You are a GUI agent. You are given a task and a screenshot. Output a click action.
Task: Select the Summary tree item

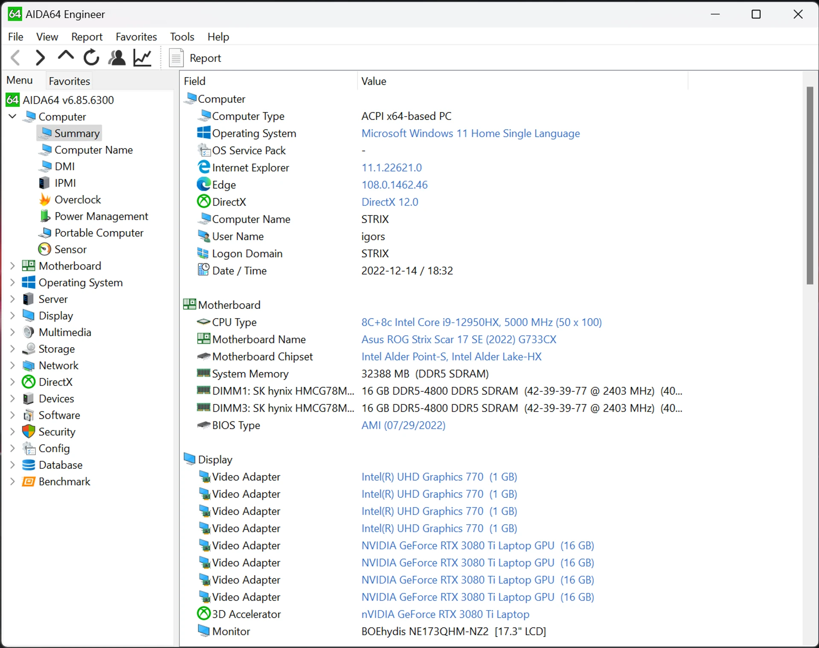point(77,134)
